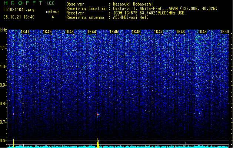Click the meteor echo spot near 1648

[186, 114]
